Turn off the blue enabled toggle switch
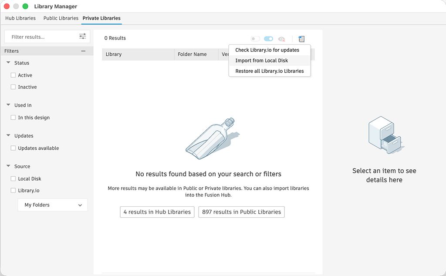The width and height of the screenshot is (446, 276). coord(268,39)
